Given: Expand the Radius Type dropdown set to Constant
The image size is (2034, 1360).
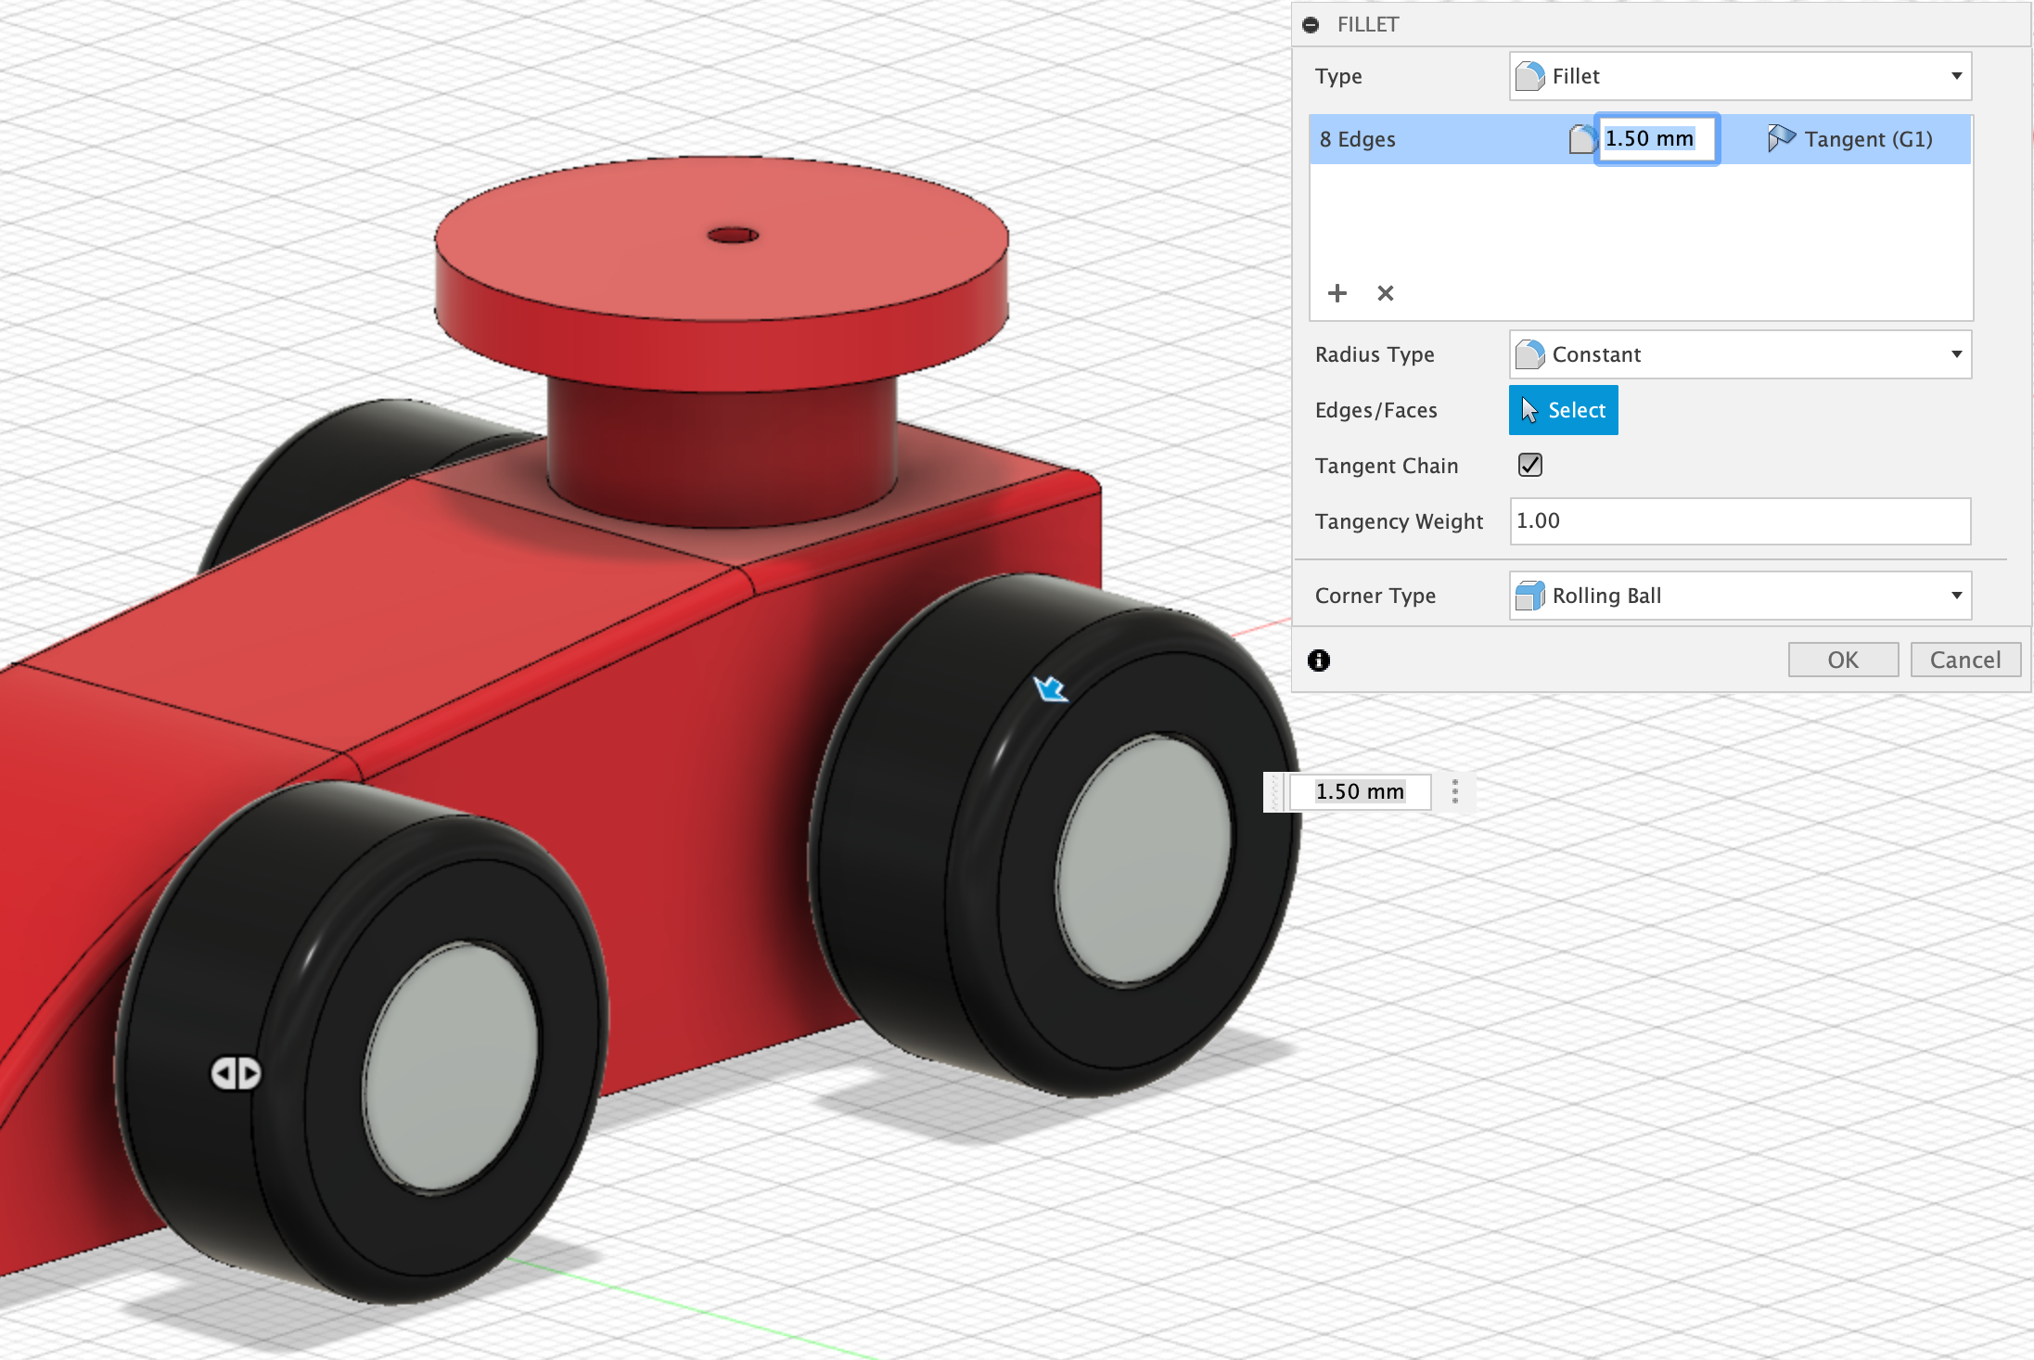Looking at the screenshot, I should pos(1739,354).
